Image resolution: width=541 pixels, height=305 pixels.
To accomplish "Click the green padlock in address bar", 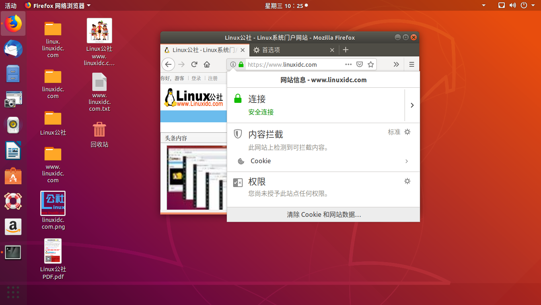I will [241, 64].
